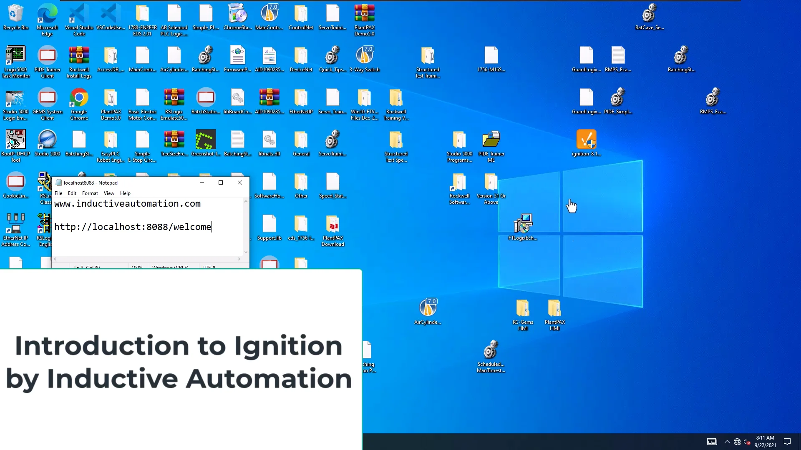Toggle the touch keyboard icon in the tray
The image size is (801, 450).
click(711, 441)
